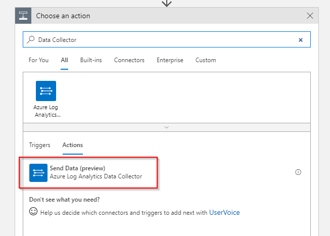
Task: Switch to the Triggers list
Action: coord(39,145)
